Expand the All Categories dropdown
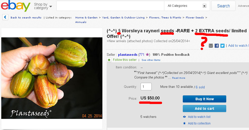Image resolution: width=249 pixels, height=130 pixels. tap(187, 6)
